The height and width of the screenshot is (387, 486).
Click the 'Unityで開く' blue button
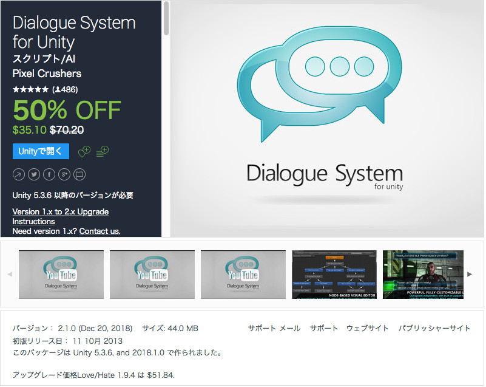pyautogui.click(x=41, y=151)
